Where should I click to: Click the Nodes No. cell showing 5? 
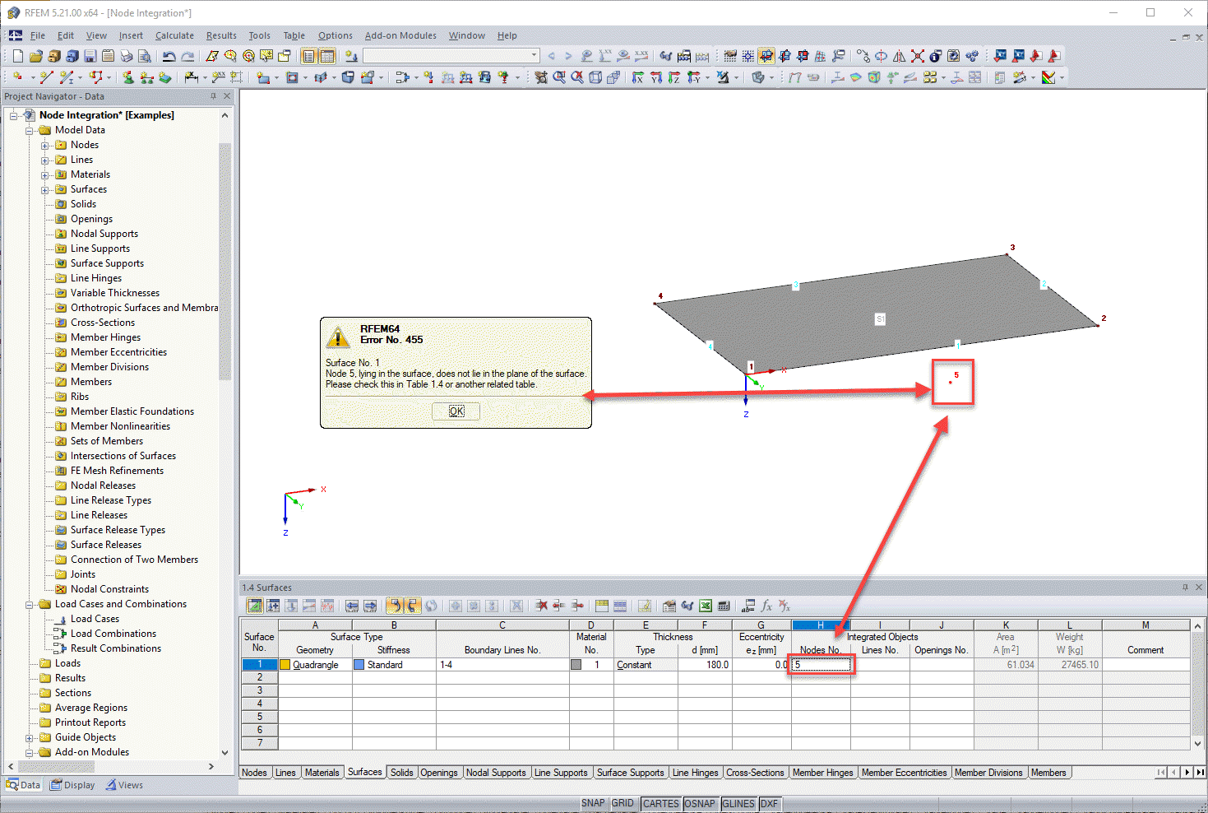(820, 664)
